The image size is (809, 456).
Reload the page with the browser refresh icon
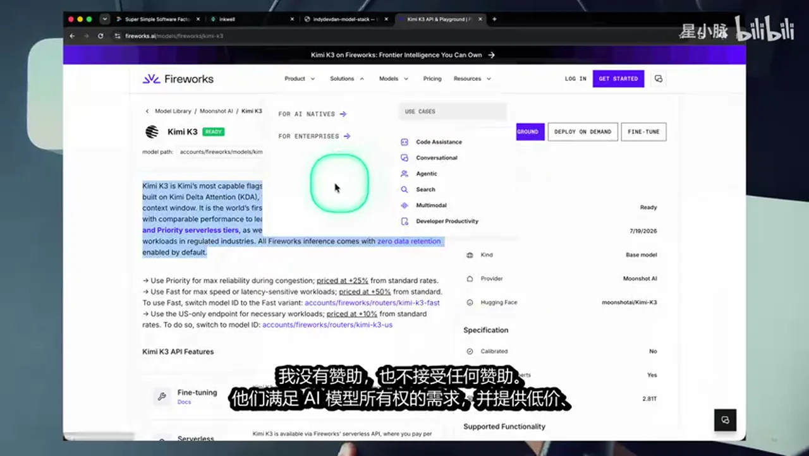pos(100,36)
